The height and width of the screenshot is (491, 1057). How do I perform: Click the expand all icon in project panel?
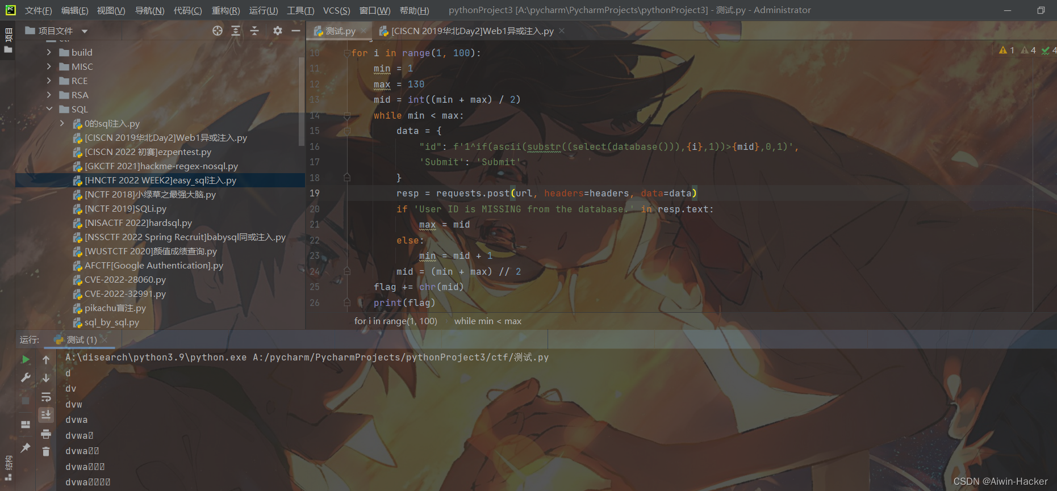pos(236,31)
